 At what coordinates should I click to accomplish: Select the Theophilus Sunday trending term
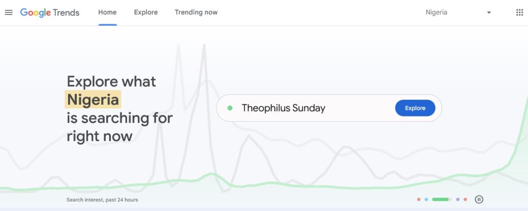[284, 108]
